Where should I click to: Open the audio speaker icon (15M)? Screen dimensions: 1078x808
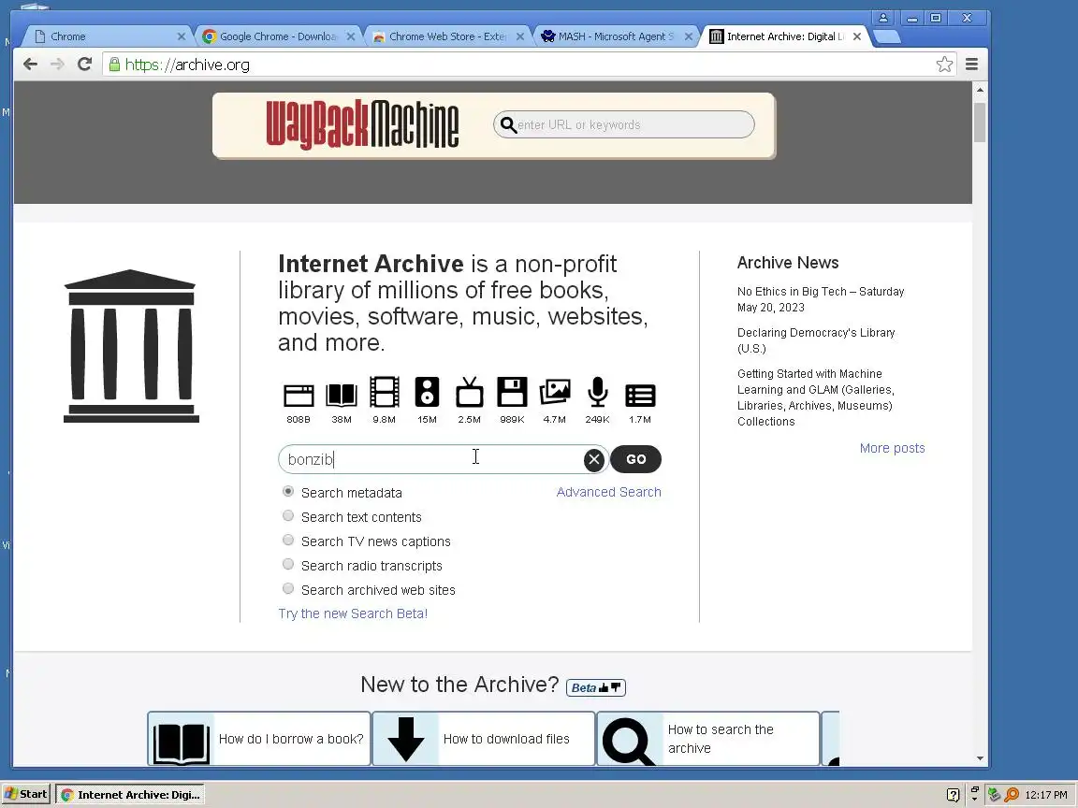tap(427, 392)
